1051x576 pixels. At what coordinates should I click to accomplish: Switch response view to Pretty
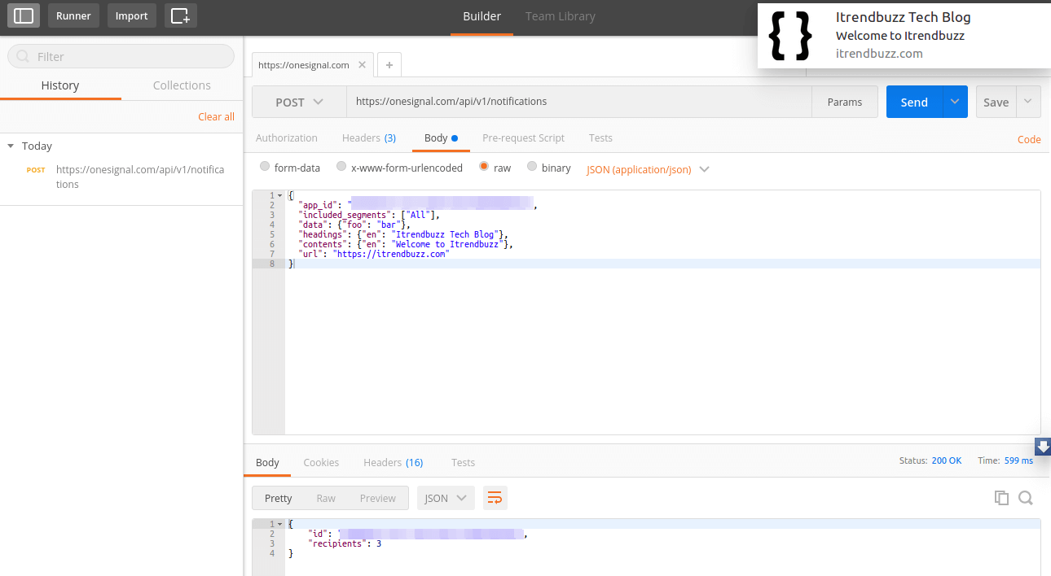(x=278, y=498)
